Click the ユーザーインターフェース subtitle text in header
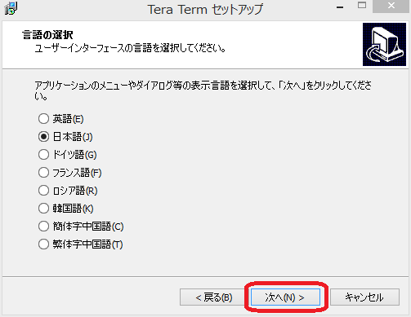The width and height of the screenshot is (411, 317). 130,48
